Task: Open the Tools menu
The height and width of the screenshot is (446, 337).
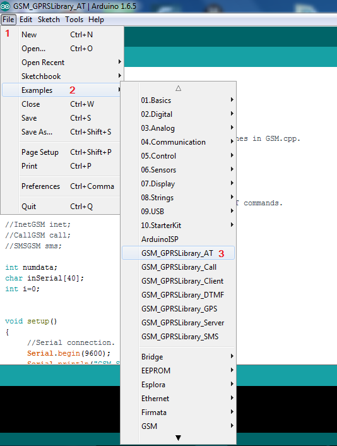Action: coord(74,20)
